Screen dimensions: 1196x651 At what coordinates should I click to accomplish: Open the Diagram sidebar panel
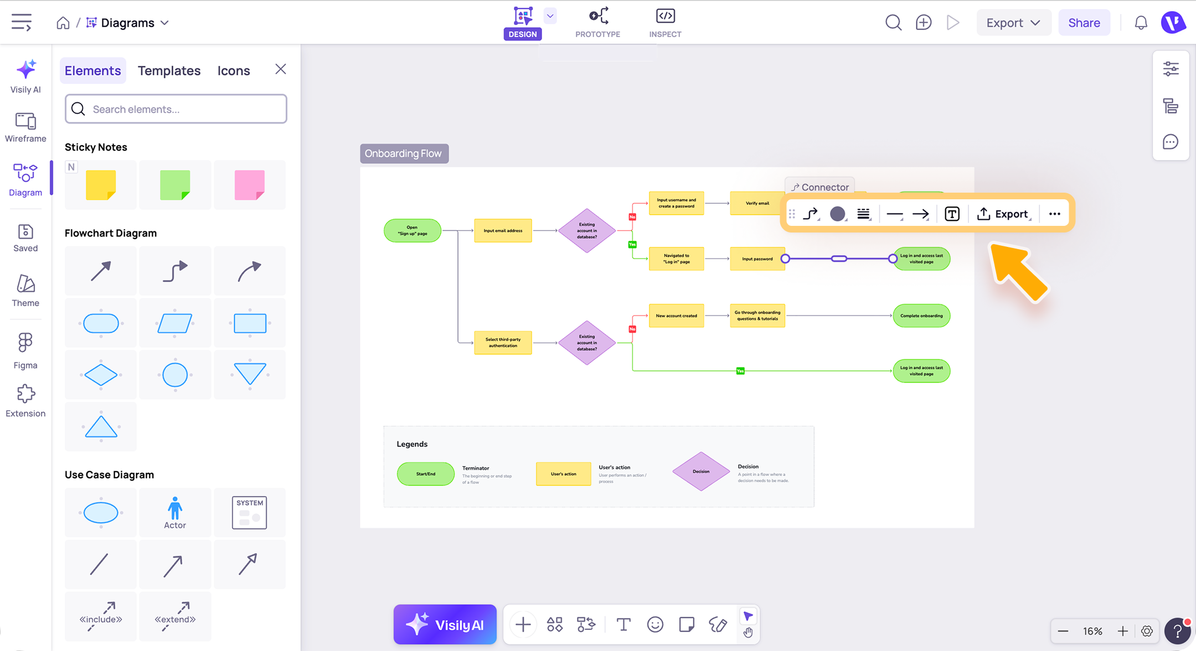[25, 180]
